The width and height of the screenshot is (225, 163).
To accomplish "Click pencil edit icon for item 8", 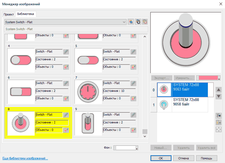I will tap(66, 115).
